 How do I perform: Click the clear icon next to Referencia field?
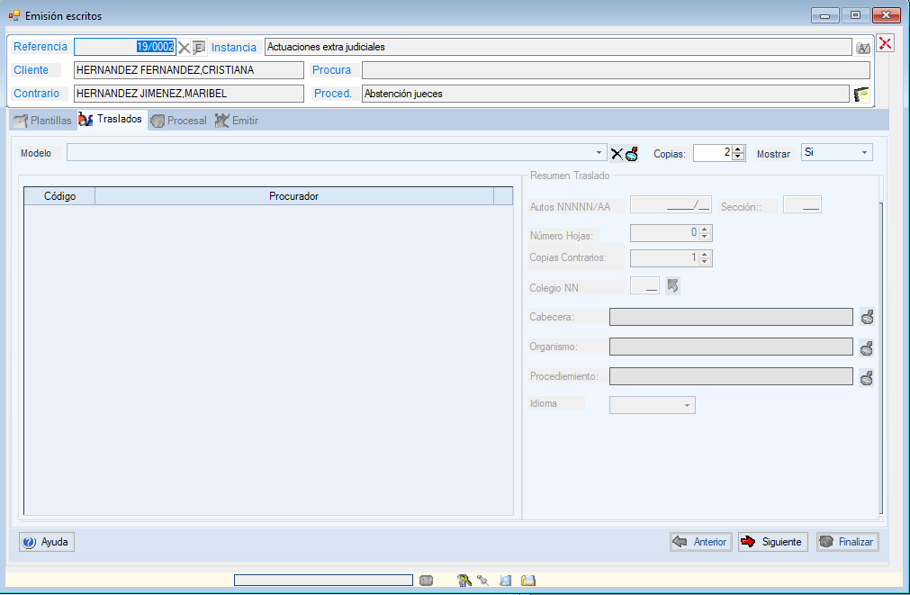click(184, 48)
